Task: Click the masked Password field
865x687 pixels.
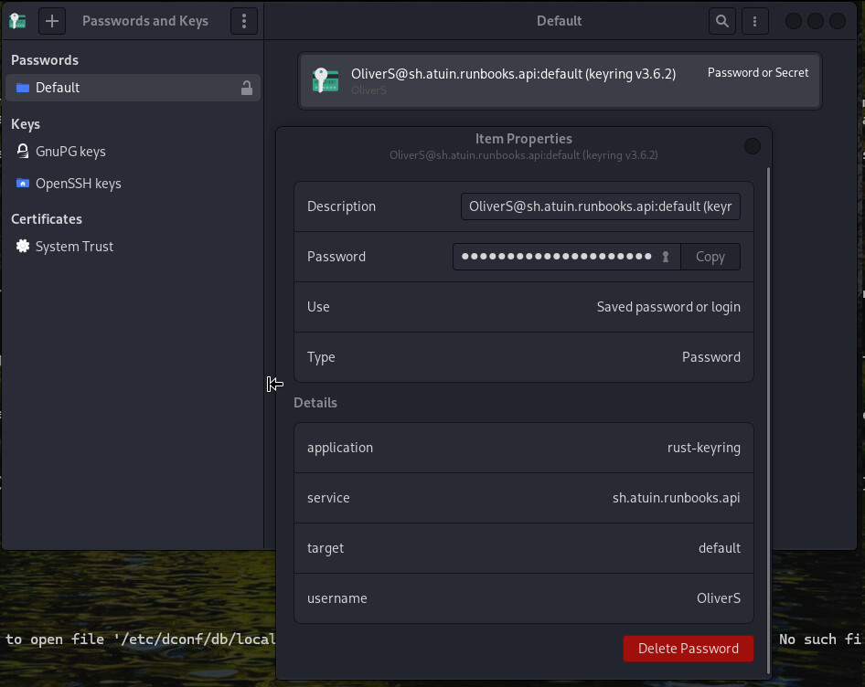Action: [556, 257]
